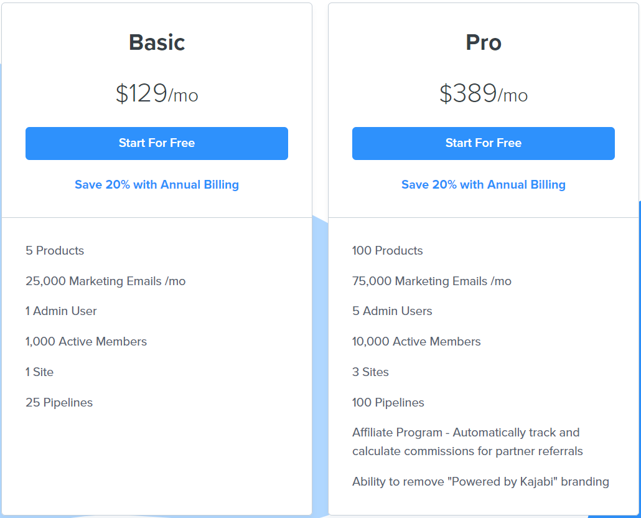Open the Pro plan's Save 20% Annual Billing link
The image size is (641, 518).
coord(484,185)
